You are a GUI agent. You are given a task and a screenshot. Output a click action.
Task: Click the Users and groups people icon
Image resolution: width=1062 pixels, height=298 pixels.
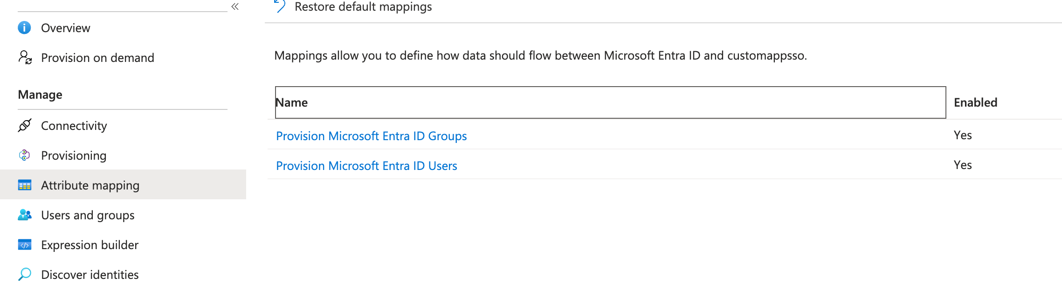[x=25, y=215]
